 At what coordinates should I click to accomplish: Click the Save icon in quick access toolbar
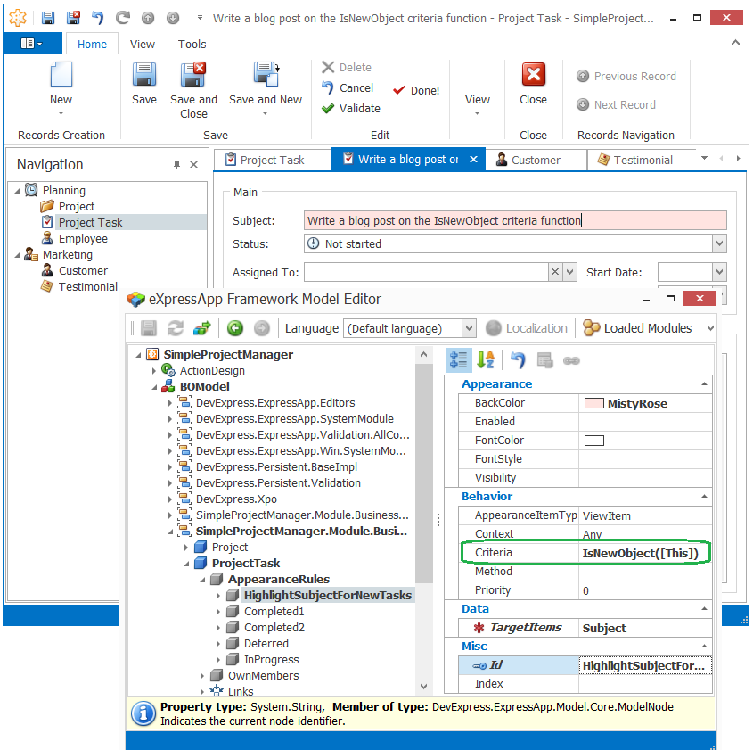[x=47, y=16]
